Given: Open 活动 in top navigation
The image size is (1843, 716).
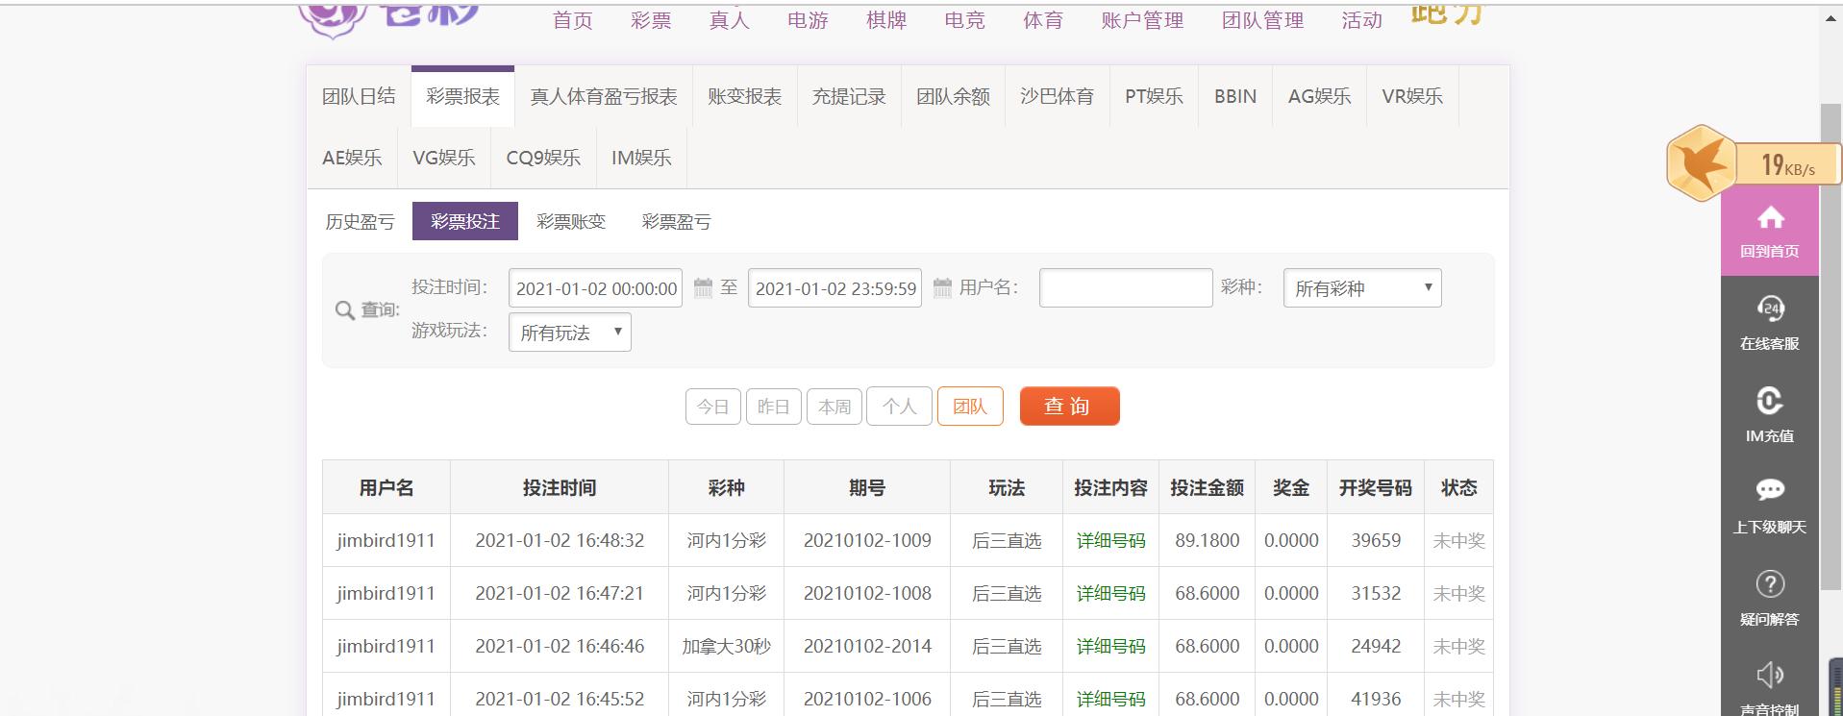Looking at the screenshot, I should [x=1361, y=20].
